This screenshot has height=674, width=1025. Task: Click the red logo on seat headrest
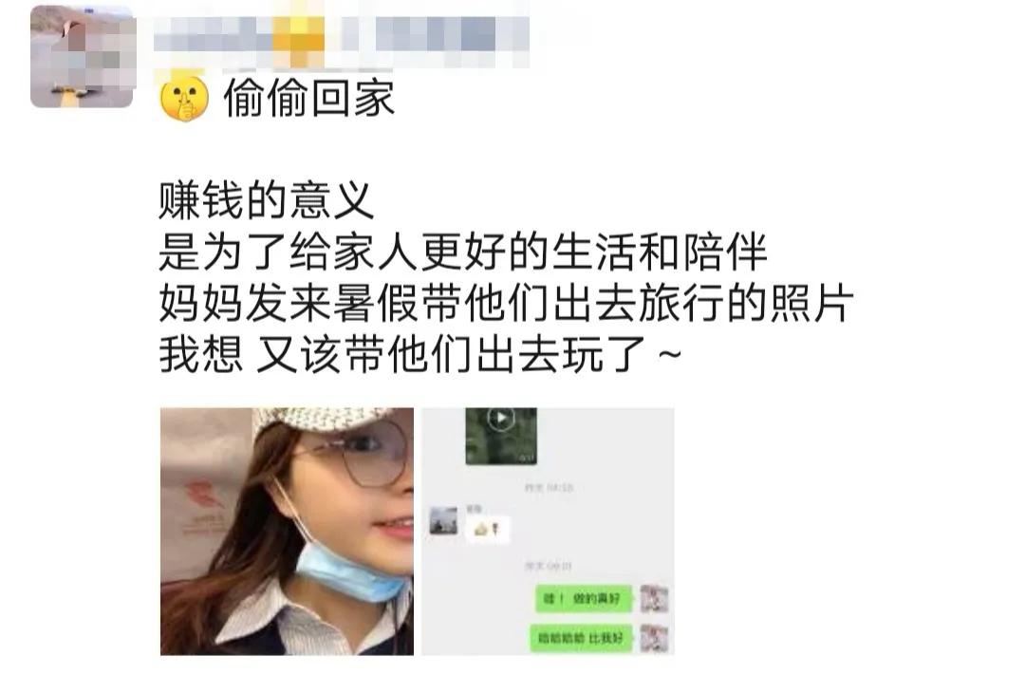(x=203, y=495)
